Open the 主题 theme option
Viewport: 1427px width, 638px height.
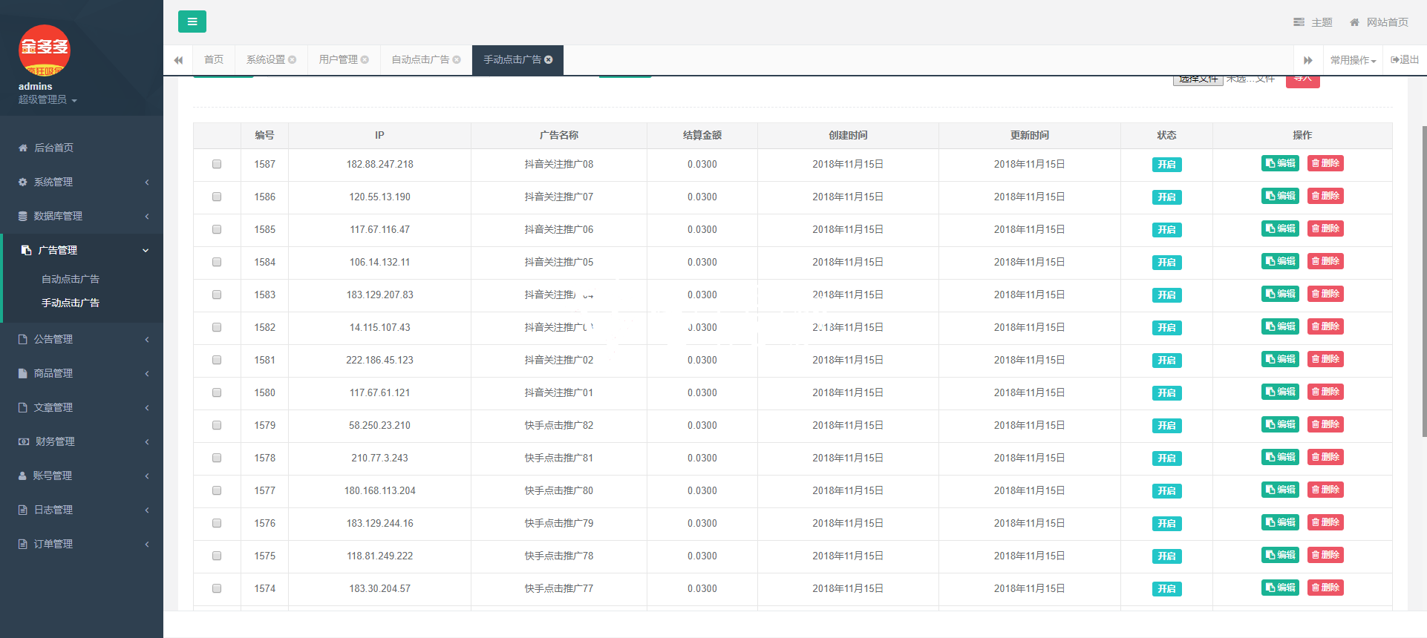[x=1313, y=22]
